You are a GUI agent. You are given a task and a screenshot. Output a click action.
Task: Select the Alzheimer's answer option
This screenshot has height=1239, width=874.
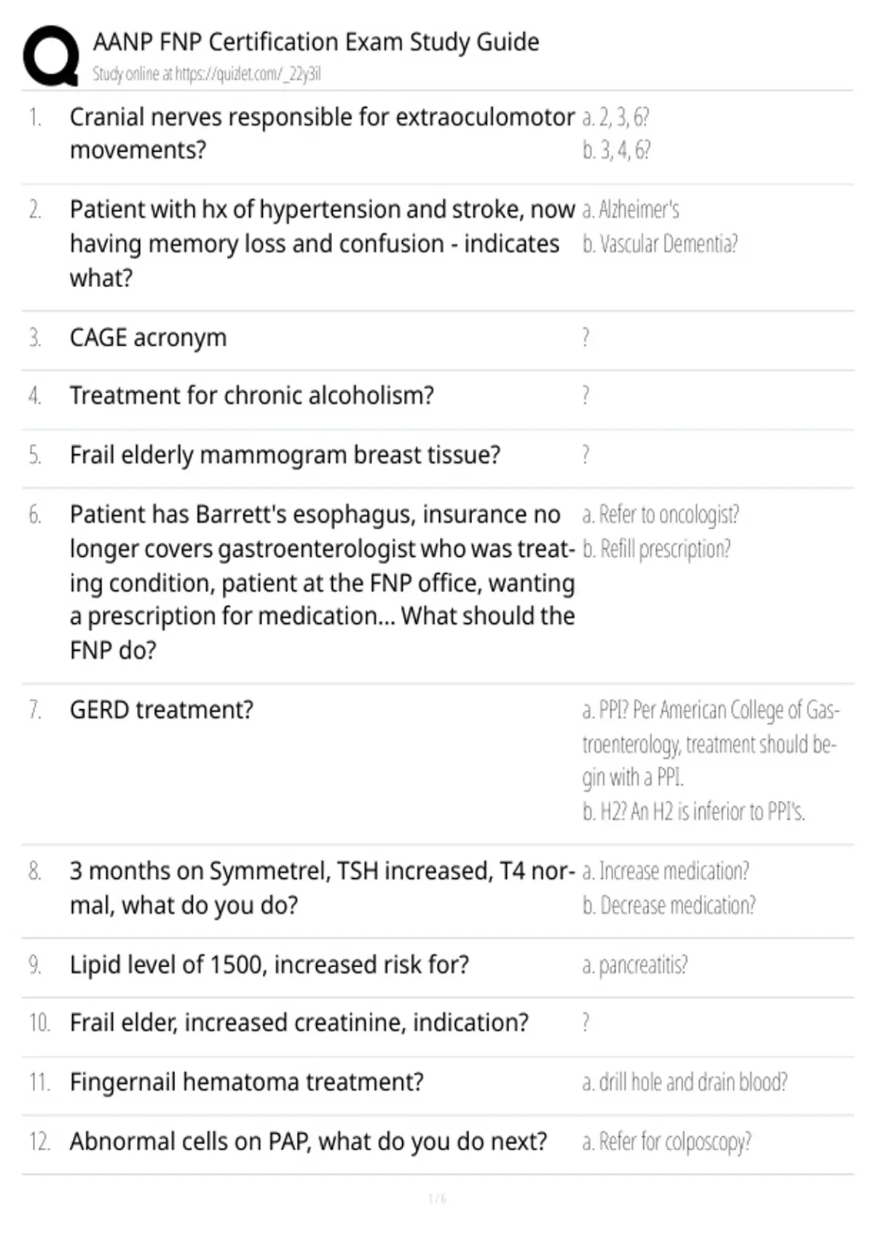[631, 210]
